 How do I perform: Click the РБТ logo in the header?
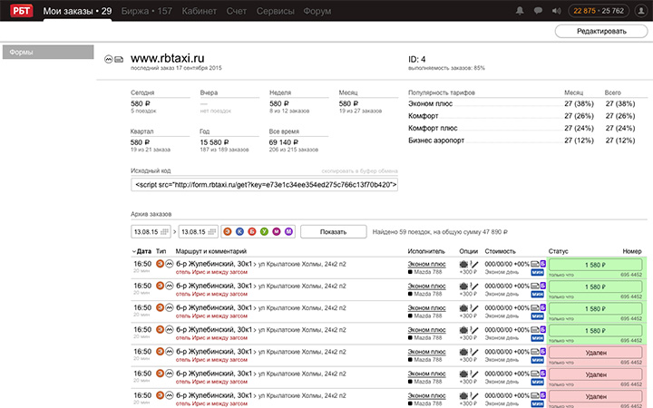point(21,10)
